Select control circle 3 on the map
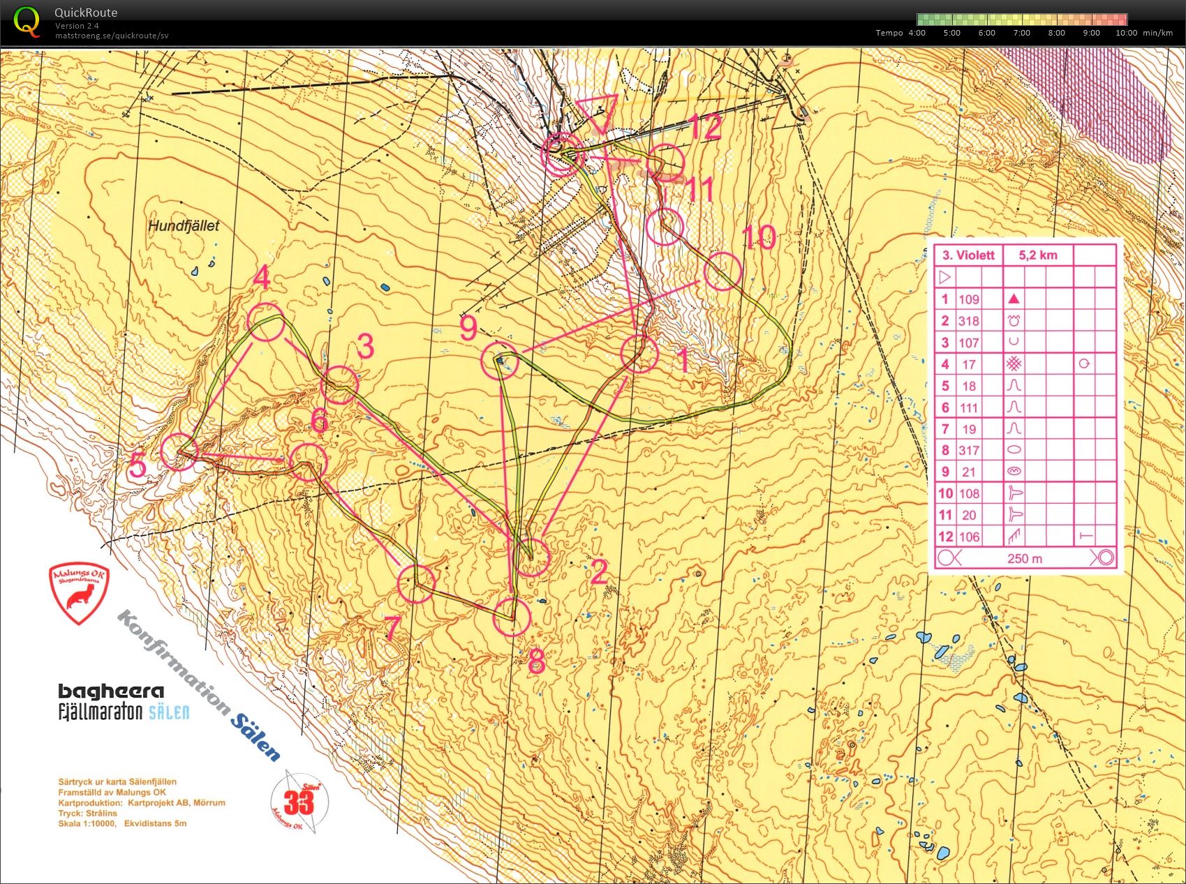This screenshot has height=884, width=1186. (x=340, y=385)
